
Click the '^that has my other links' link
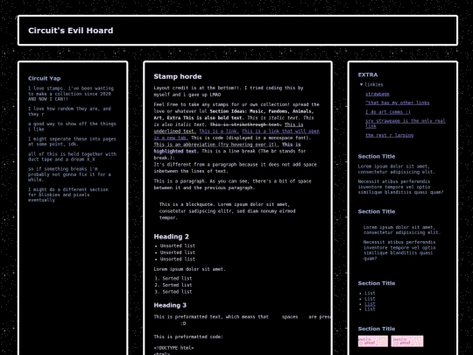point(398,103)
